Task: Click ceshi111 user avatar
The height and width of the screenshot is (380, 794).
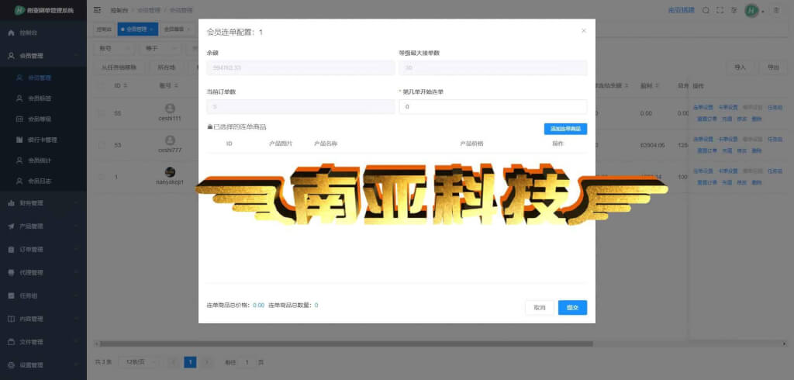Action: pyautogui.click(x=170, y=109)
